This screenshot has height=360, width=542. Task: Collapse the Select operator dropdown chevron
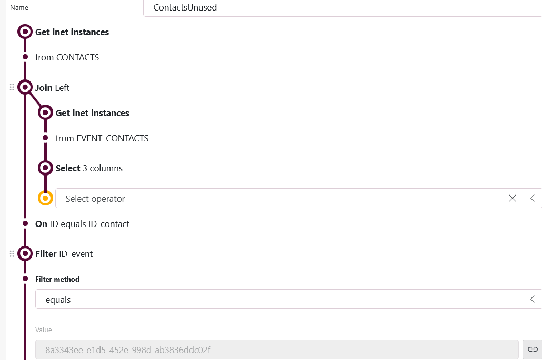pos(533,198)
